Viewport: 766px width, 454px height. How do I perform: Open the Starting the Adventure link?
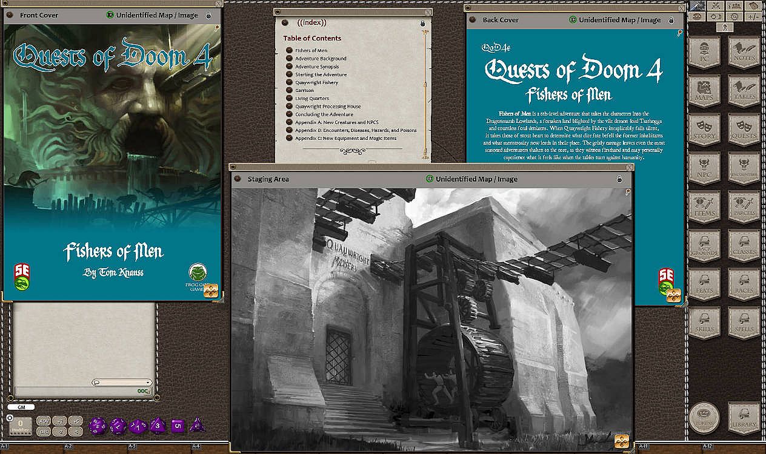pos(321,74)
